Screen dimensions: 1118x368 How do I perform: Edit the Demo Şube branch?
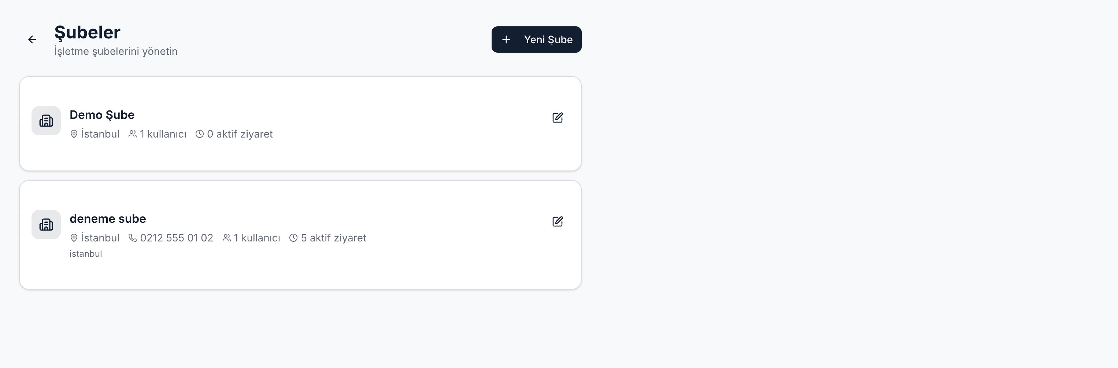coord(557,117)
